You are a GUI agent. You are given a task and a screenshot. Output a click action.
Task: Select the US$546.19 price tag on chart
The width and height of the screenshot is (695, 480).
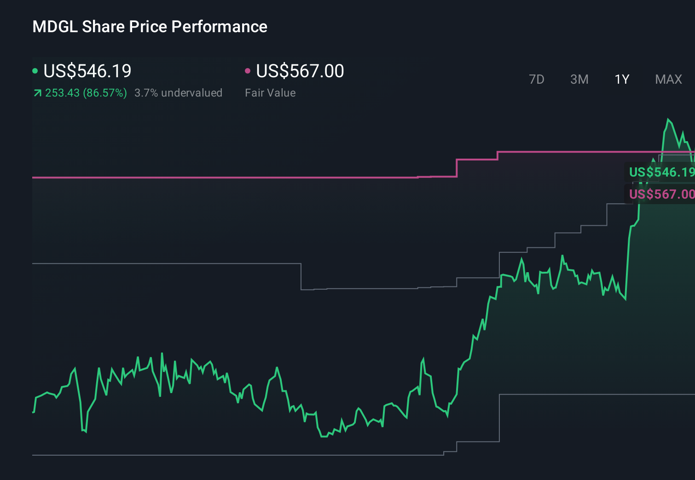pyautogui.click(x=663, y=172)
